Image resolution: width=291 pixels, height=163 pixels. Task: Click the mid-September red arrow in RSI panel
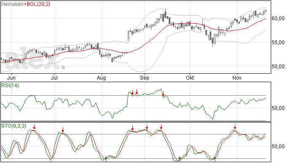(x=163, y=94)
